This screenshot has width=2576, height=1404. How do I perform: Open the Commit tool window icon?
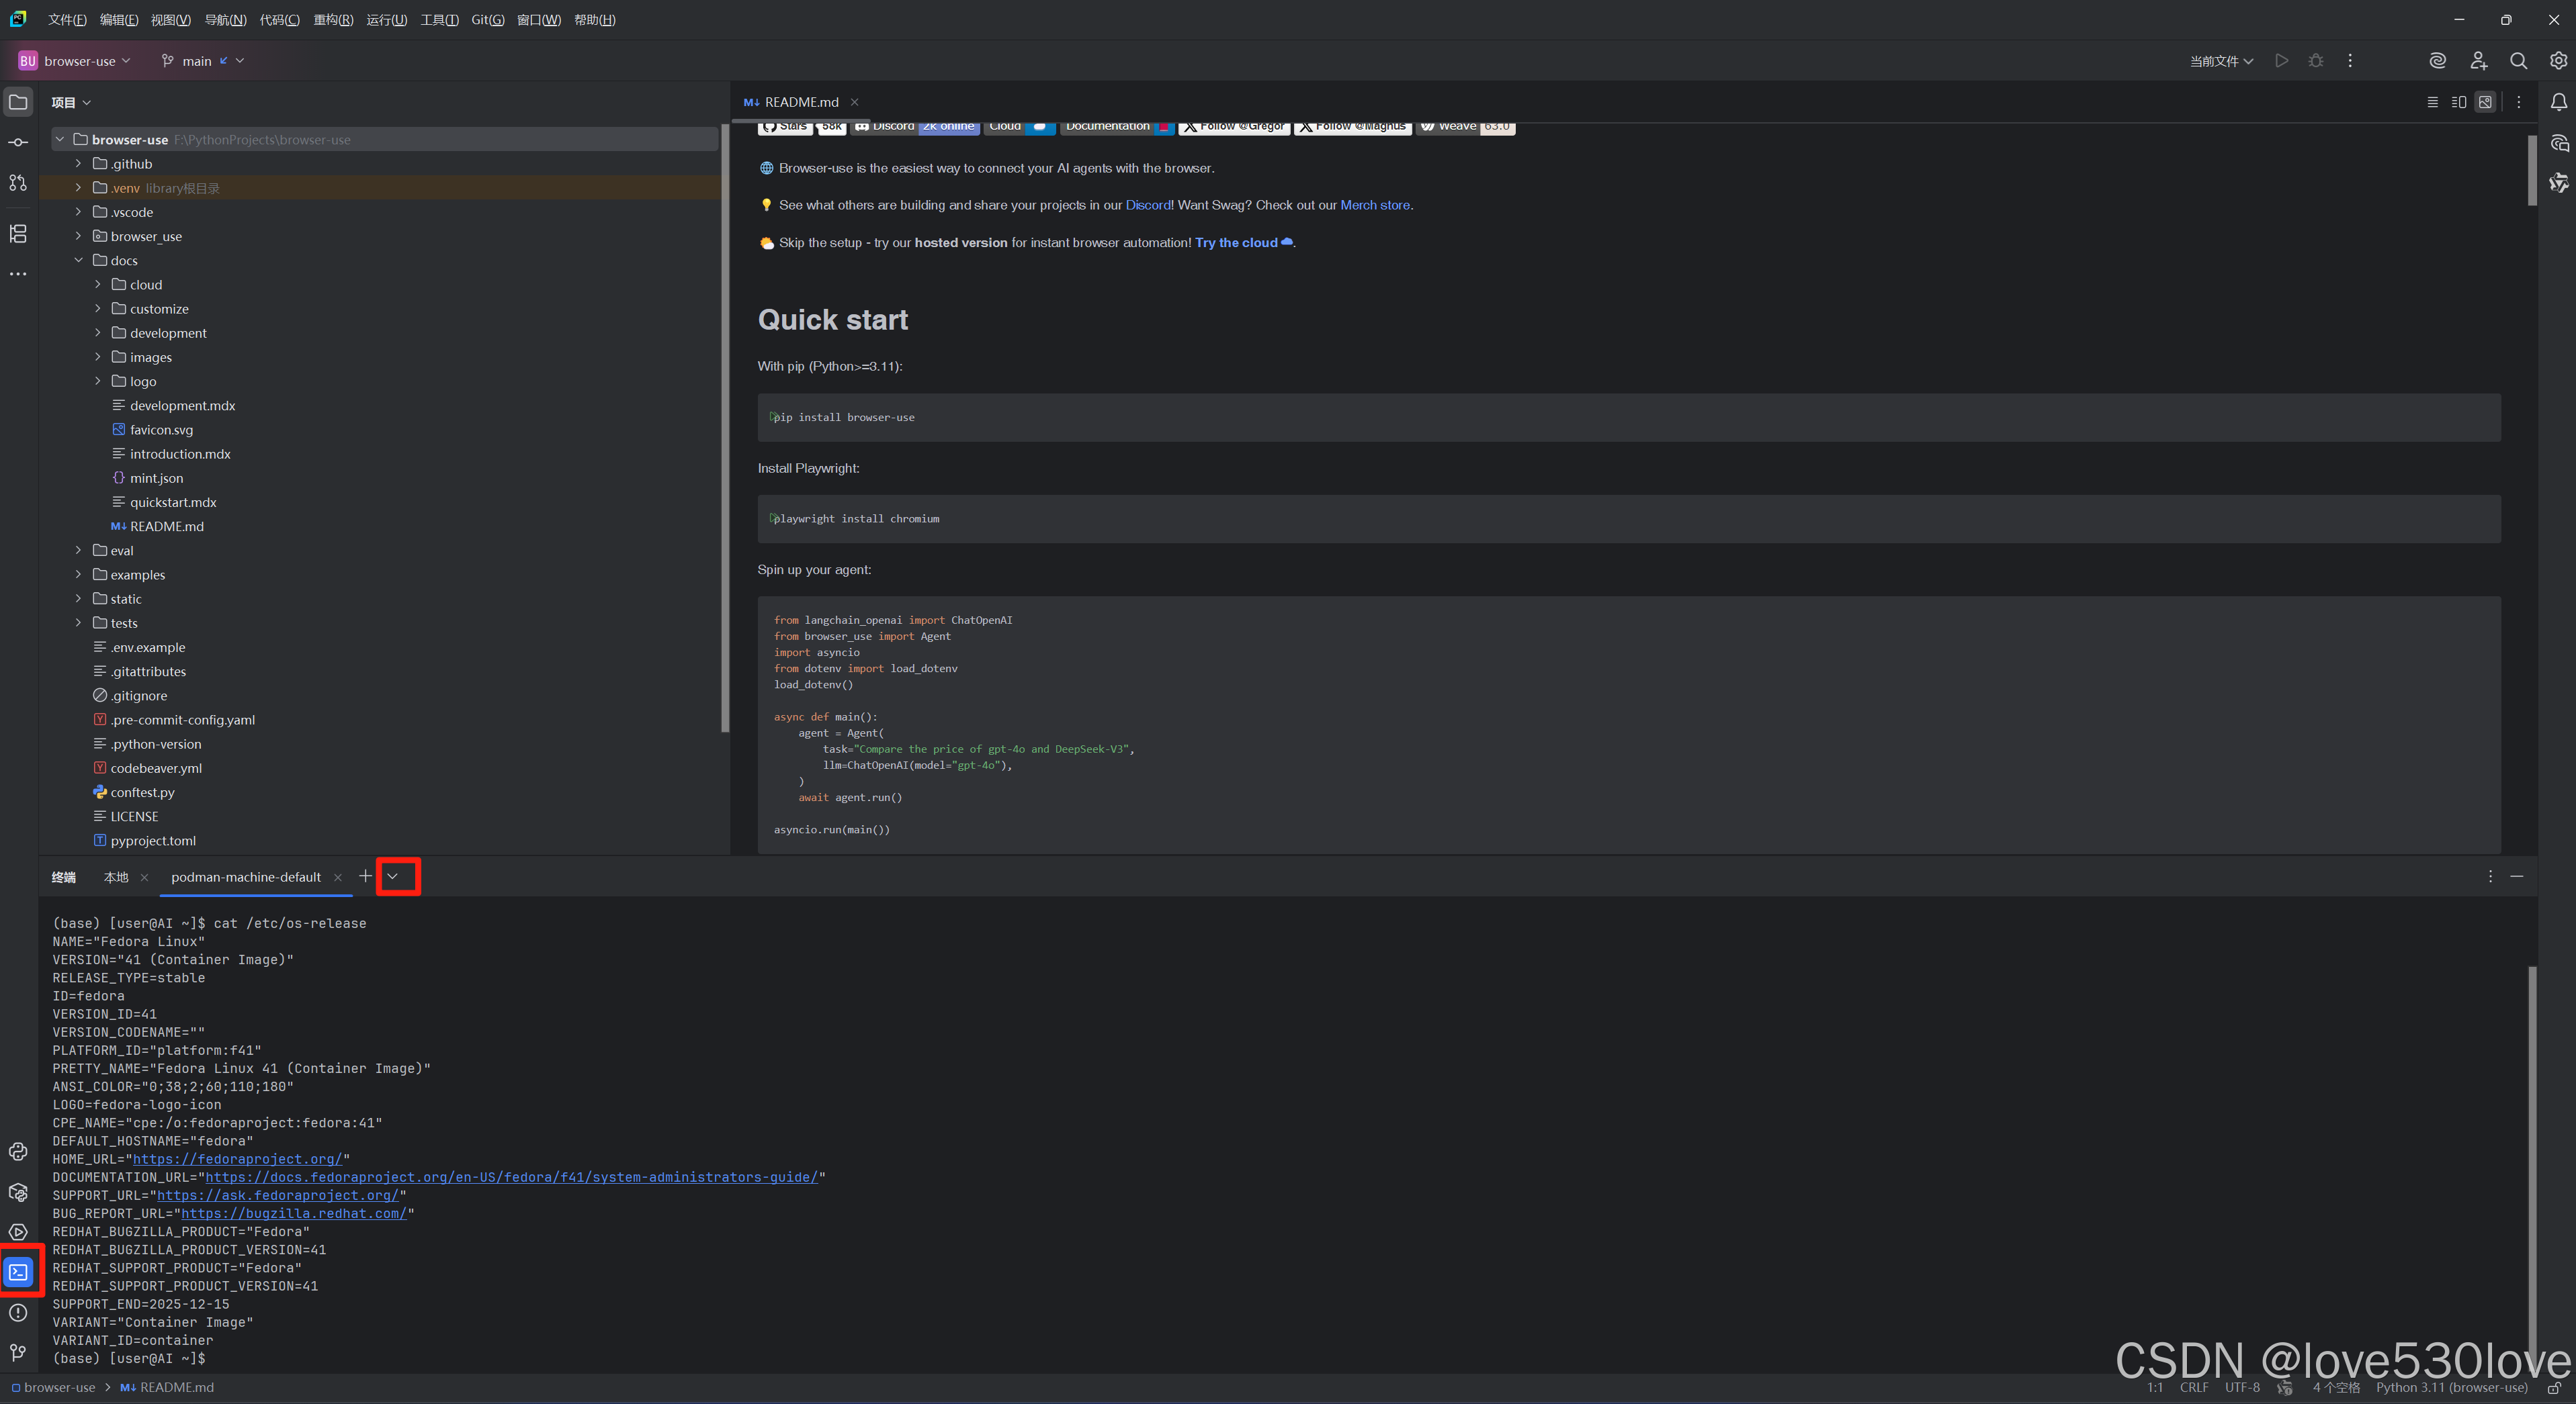19,143
